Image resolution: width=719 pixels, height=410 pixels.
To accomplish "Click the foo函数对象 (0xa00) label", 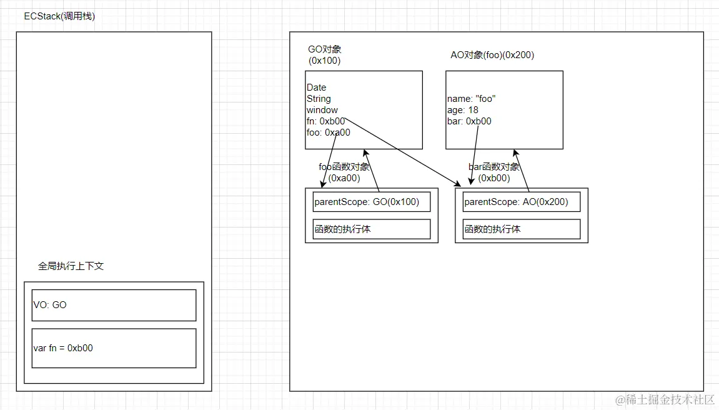I will click(344, 172).
